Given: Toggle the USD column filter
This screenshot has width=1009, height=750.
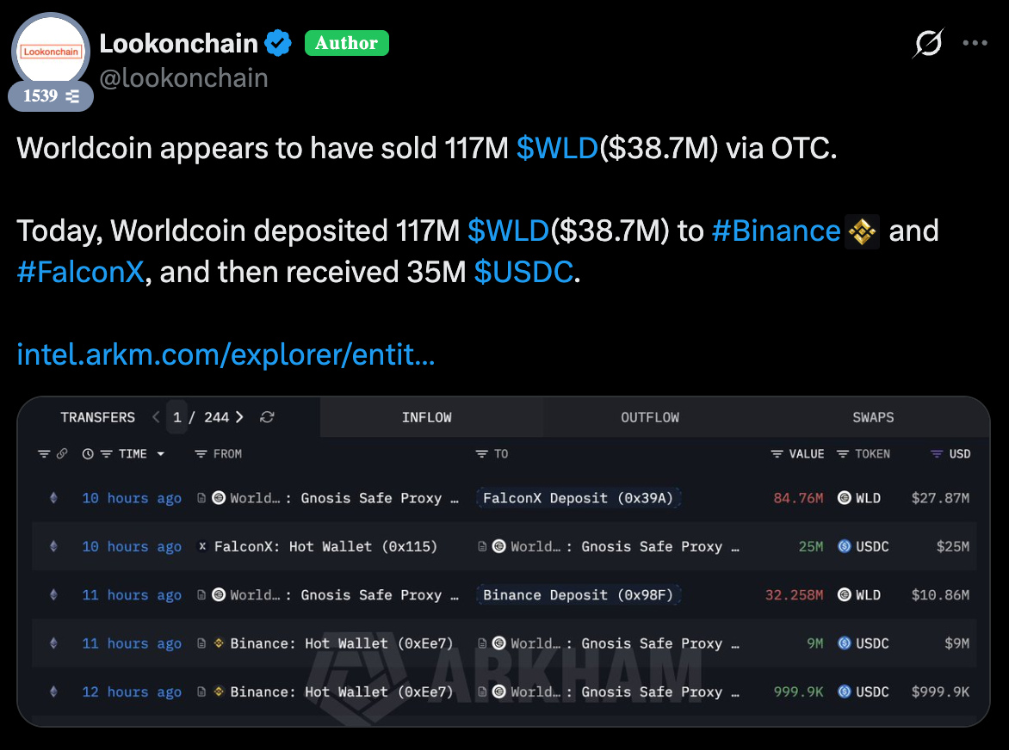Looking at the screenshot, I should (x=937, y=454).
